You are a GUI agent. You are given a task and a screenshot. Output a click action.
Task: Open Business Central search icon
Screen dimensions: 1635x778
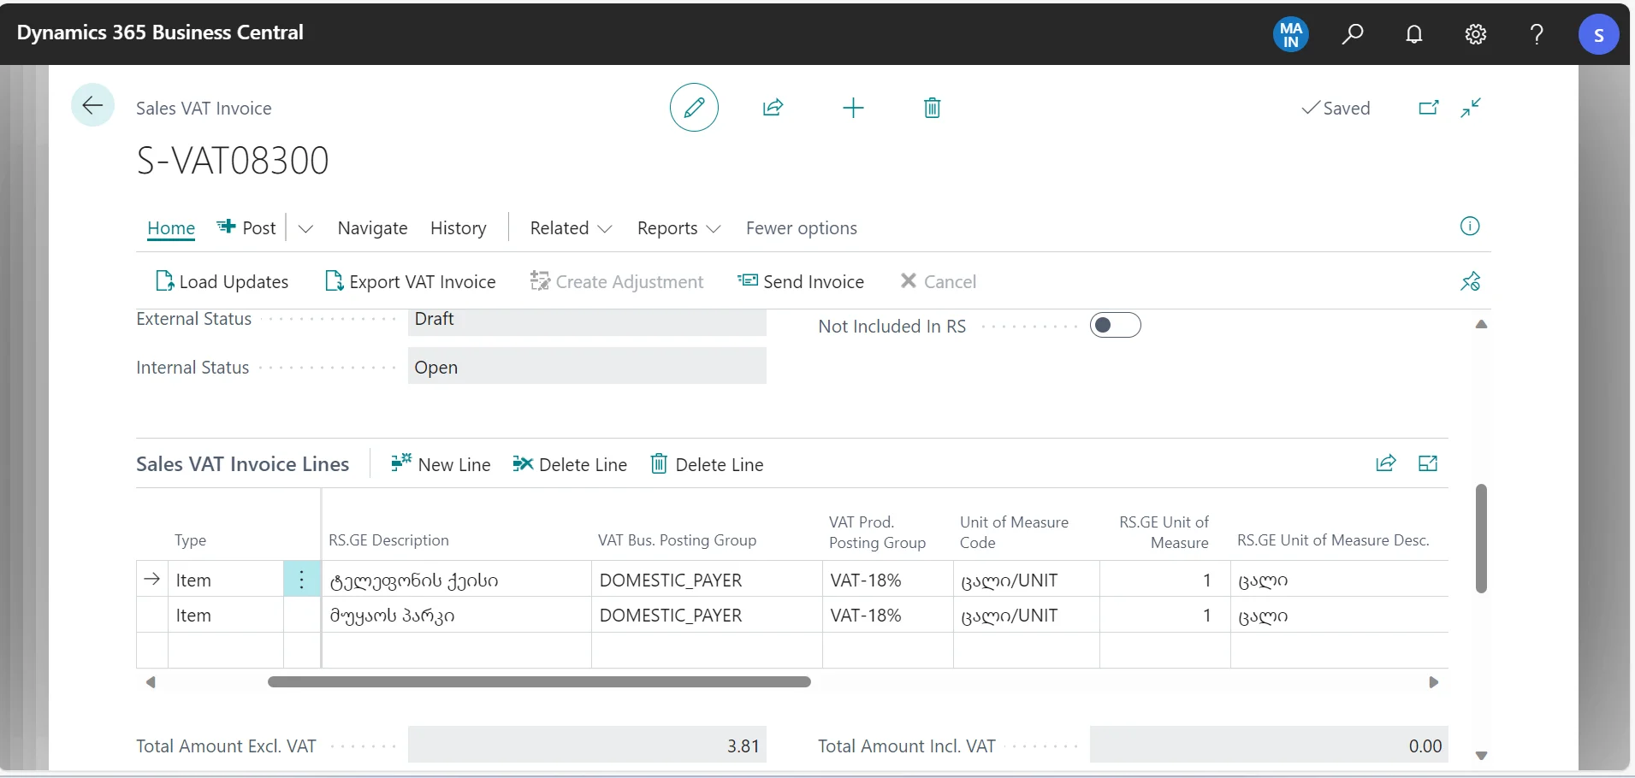[x=1353, y=34]
